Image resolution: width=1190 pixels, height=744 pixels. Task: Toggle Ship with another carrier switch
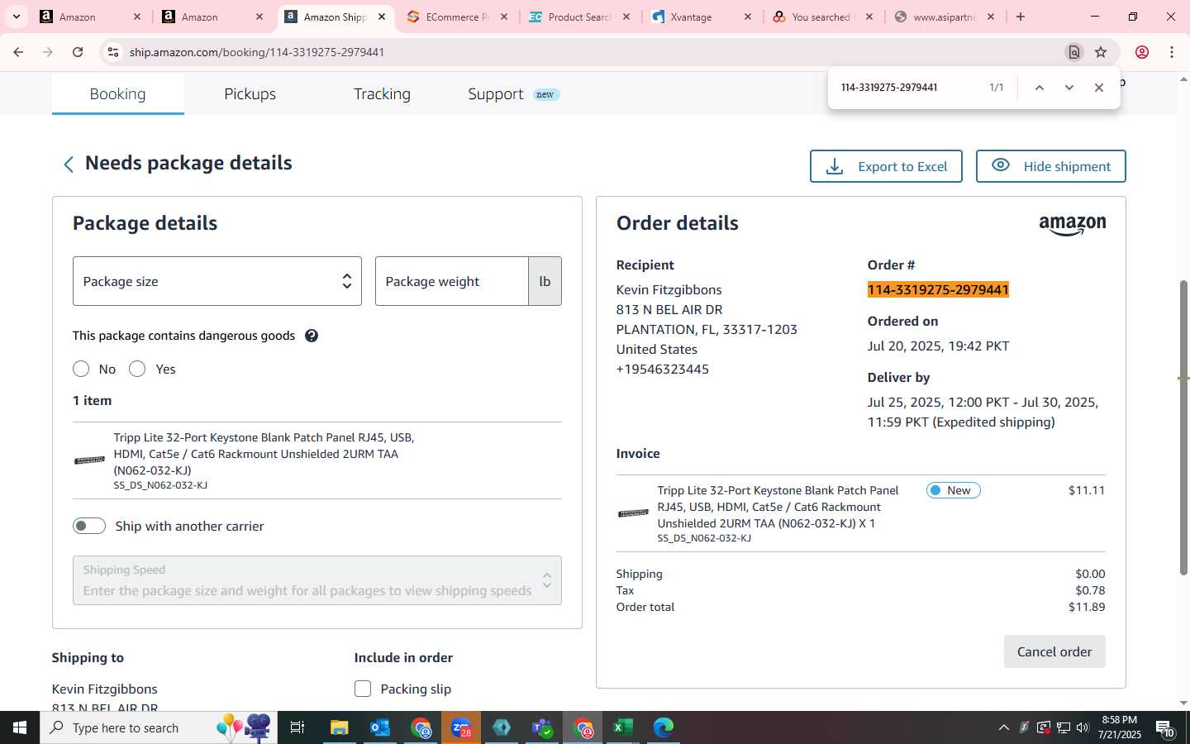coord(89,526)
